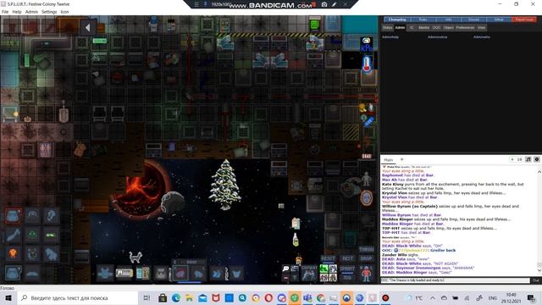Switch to the Mentor tab

(x=423, y=28)
